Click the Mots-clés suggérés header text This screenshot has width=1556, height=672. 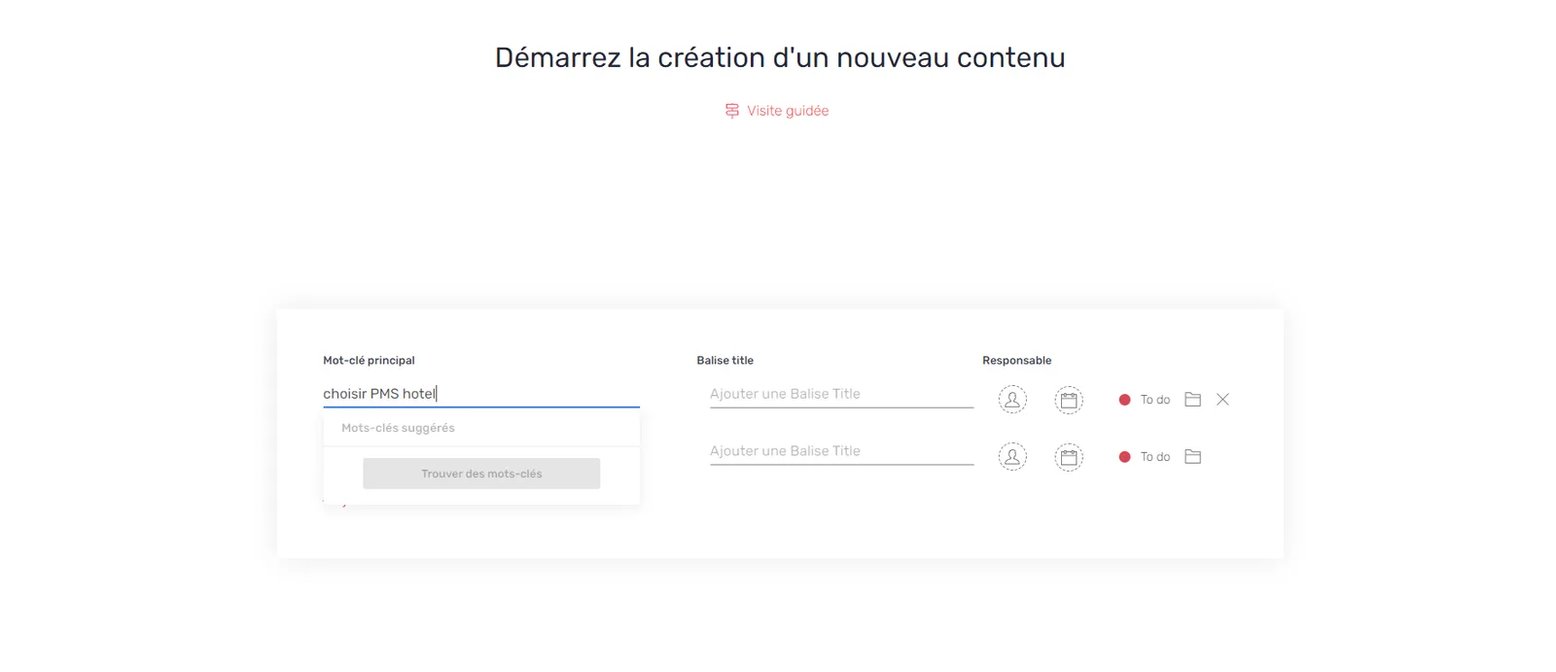pyautogui.click(x=398, y=428)
